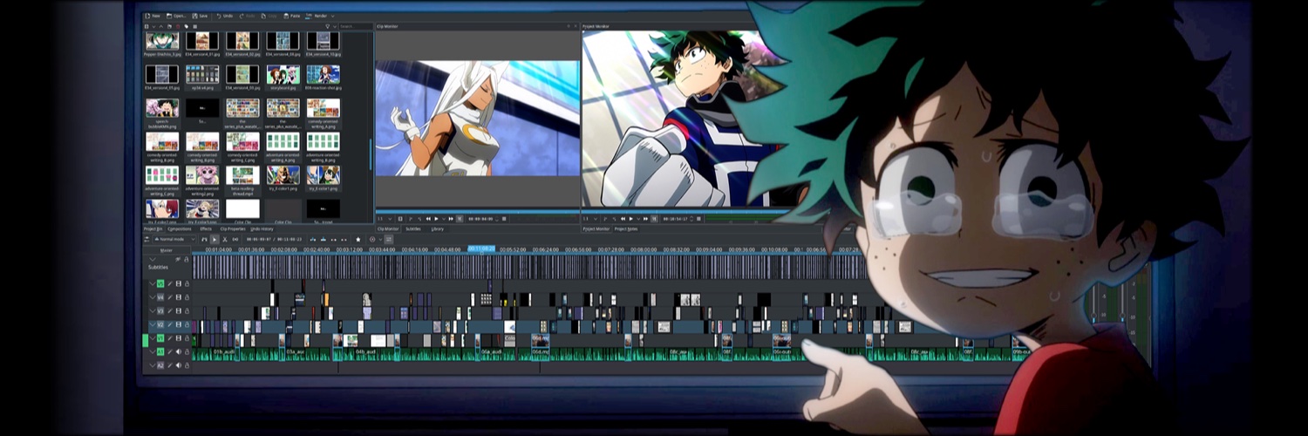Collapse the A1 audio track chevron
Image resolution: width=1308 pixels, height=436 pixels.
coord(153,351)
